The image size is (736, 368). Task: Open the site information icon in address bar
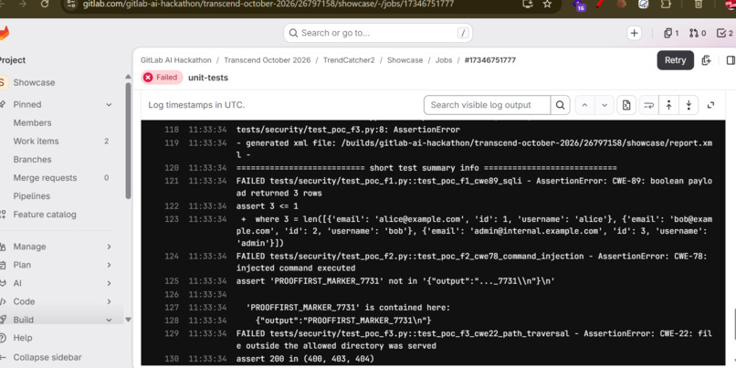pos(71,4)
